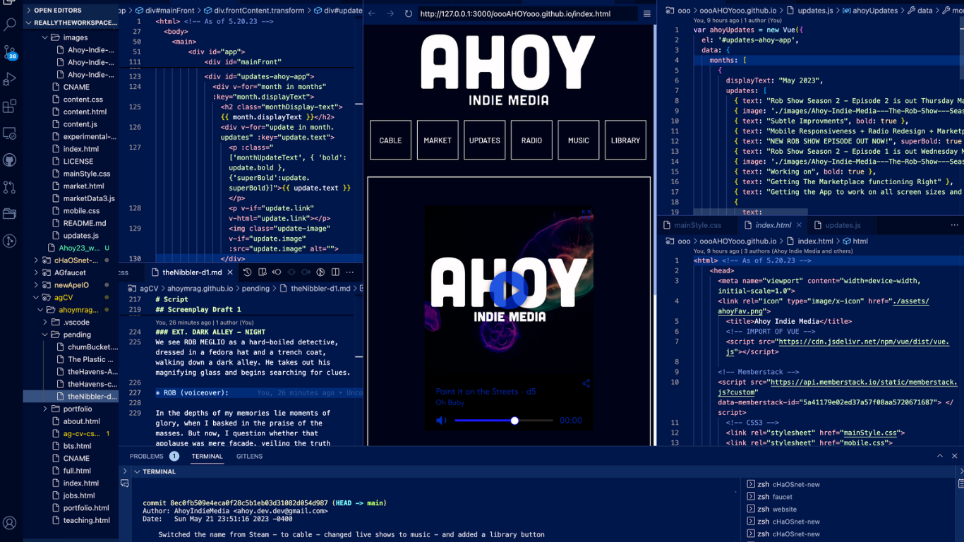The width and height of the screenshot is (964, 542).
Task: Expand the AGfaucet folder
Action: point(70,272)
